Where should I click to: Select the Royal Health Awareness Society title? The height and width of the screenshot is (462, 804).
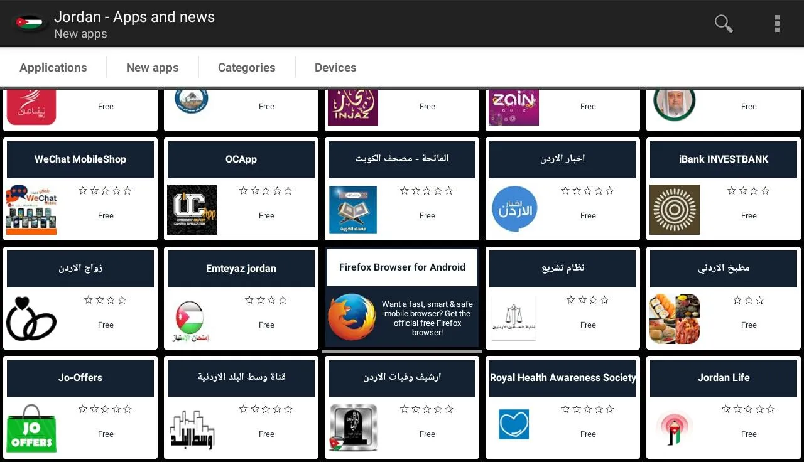pos(563,378)
